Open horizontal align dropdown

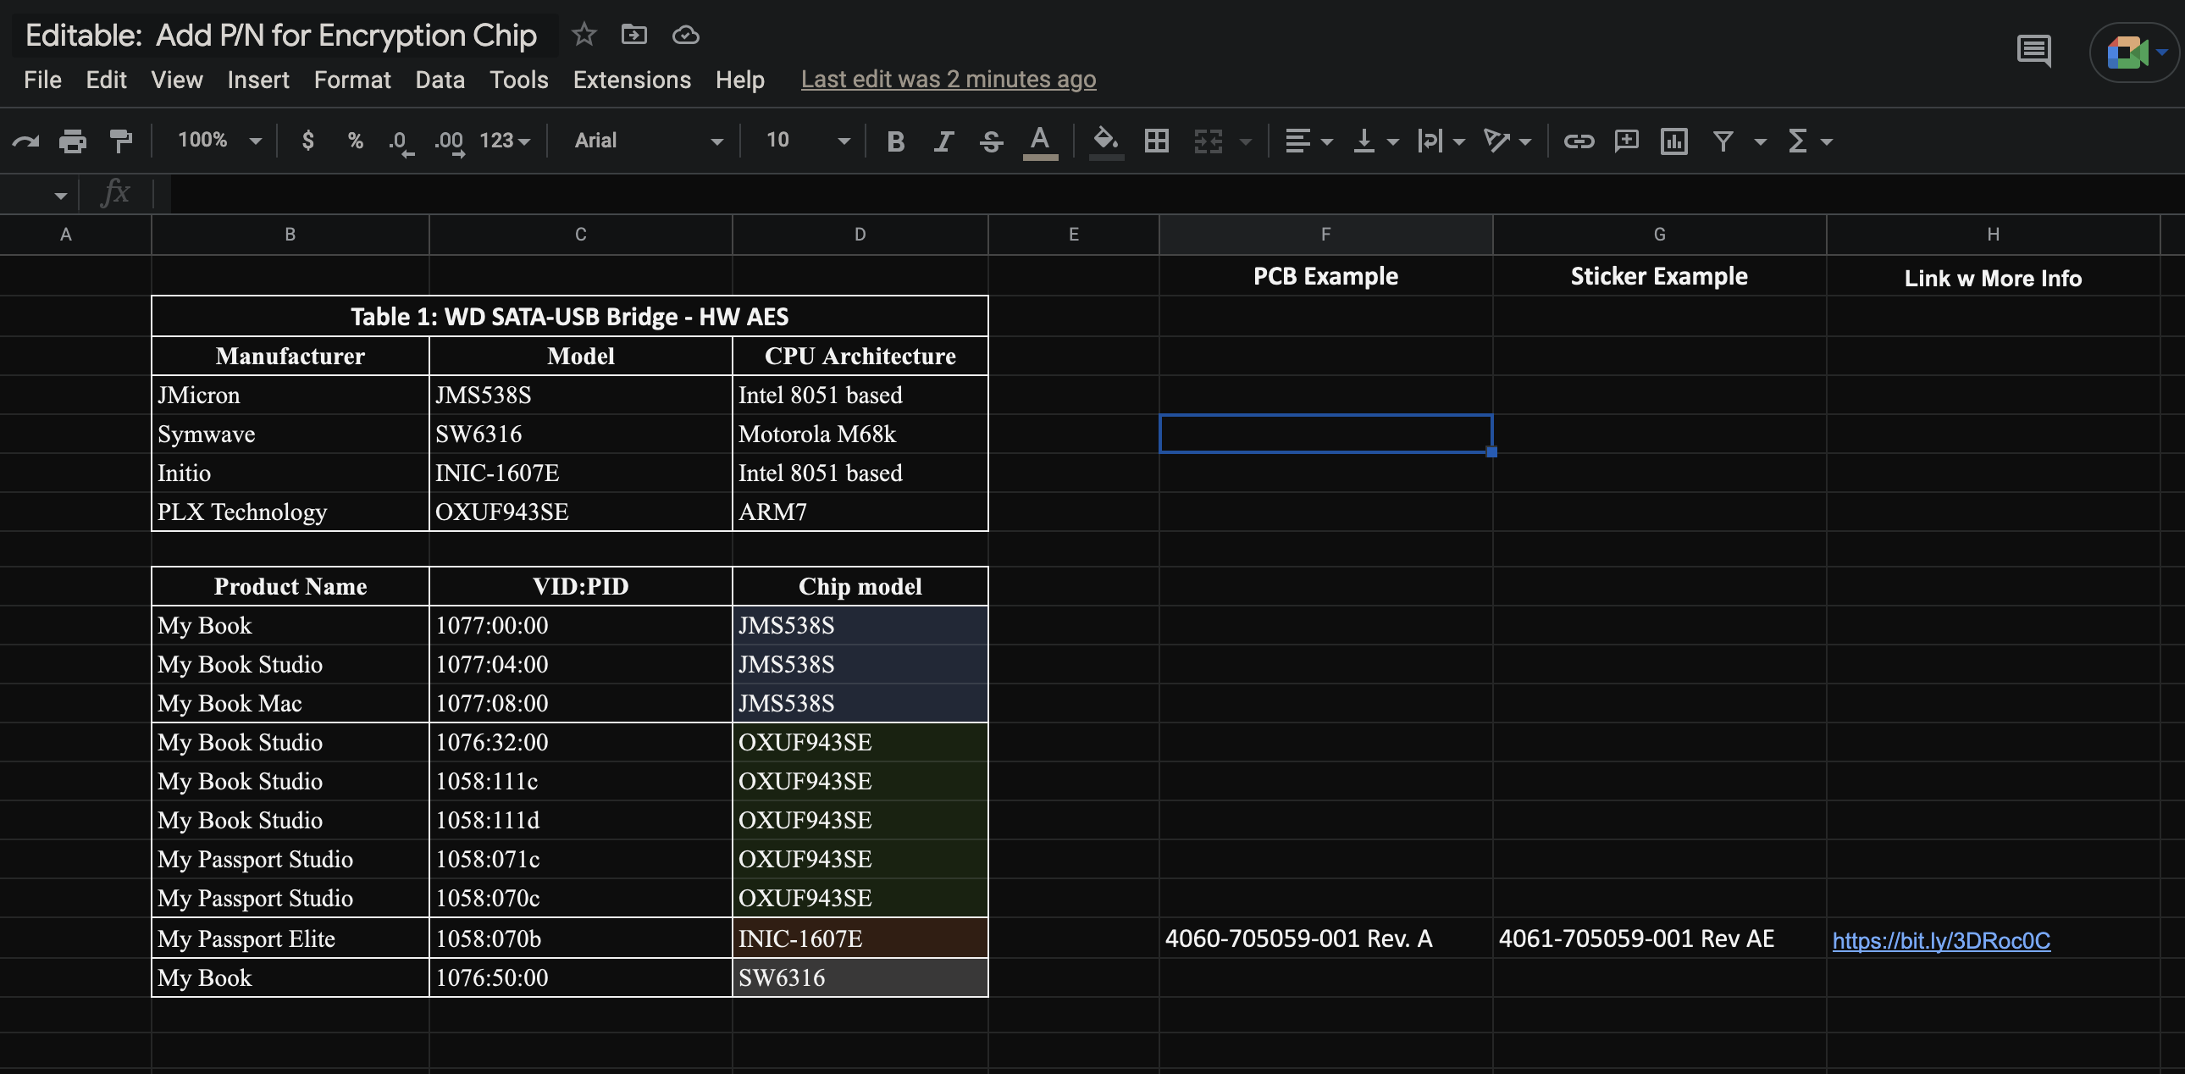pyautogui.click(x=1308, y=141)
